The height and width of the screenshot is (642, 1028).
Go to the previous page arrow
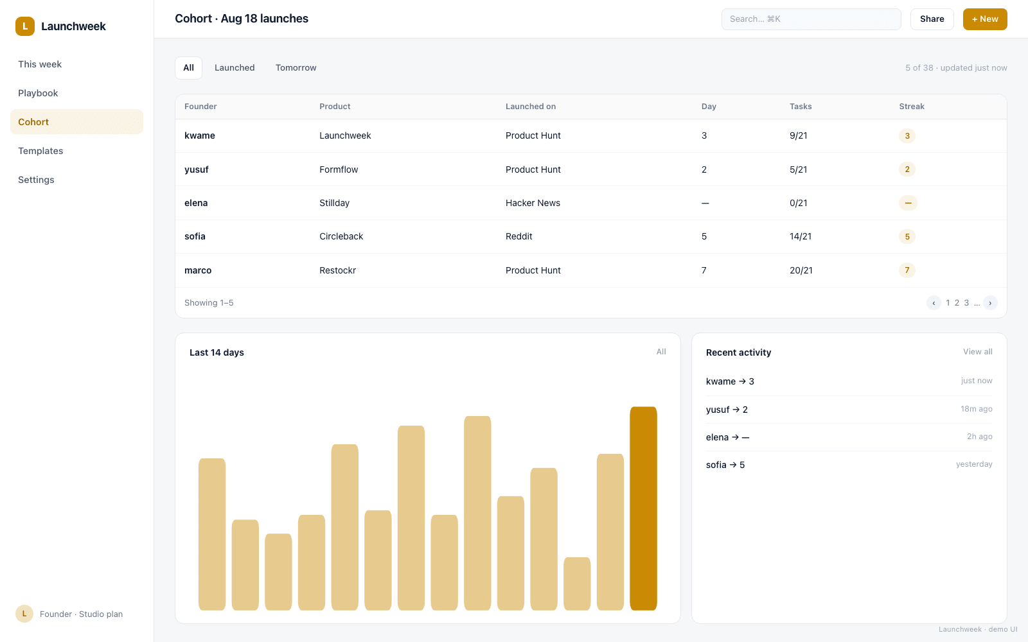coord(934,303)
